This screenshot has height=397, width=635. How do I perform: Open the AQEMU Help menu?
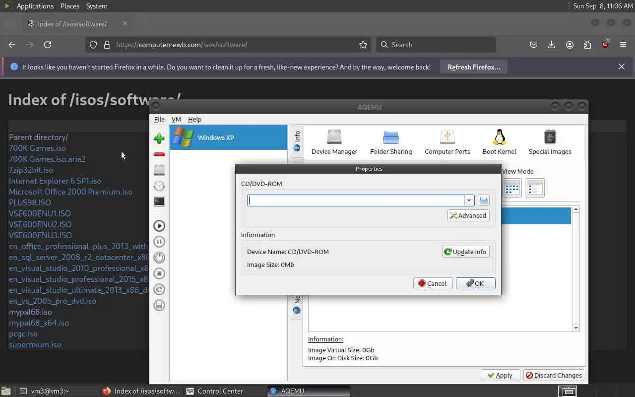194,119
